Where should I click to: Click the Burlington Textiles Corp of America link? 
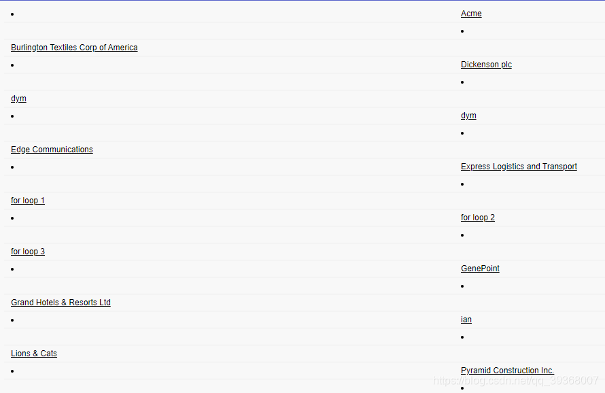[x=74, y=47]
